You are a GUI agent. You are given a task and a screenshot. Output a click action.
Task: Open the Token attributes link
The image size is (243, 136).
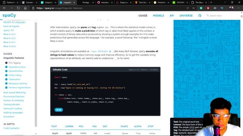tap(99, 51)
